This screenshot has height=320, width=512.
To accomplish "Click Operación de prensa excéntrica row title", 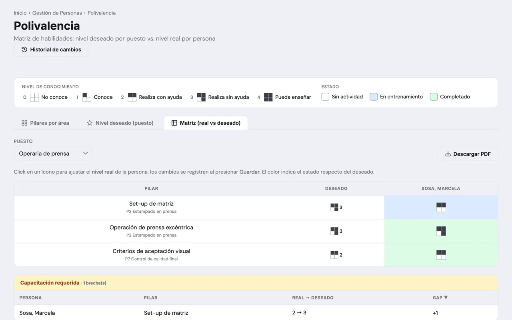I will point(151,227).
